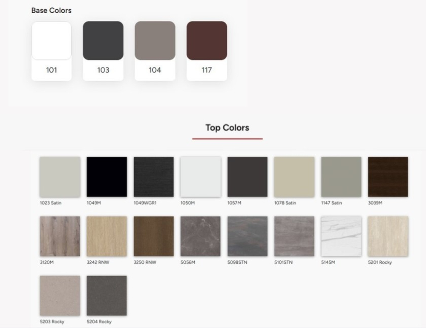Select base color 101 white swatch
Viewport: 426px width, 328px height.
(52, 41)
